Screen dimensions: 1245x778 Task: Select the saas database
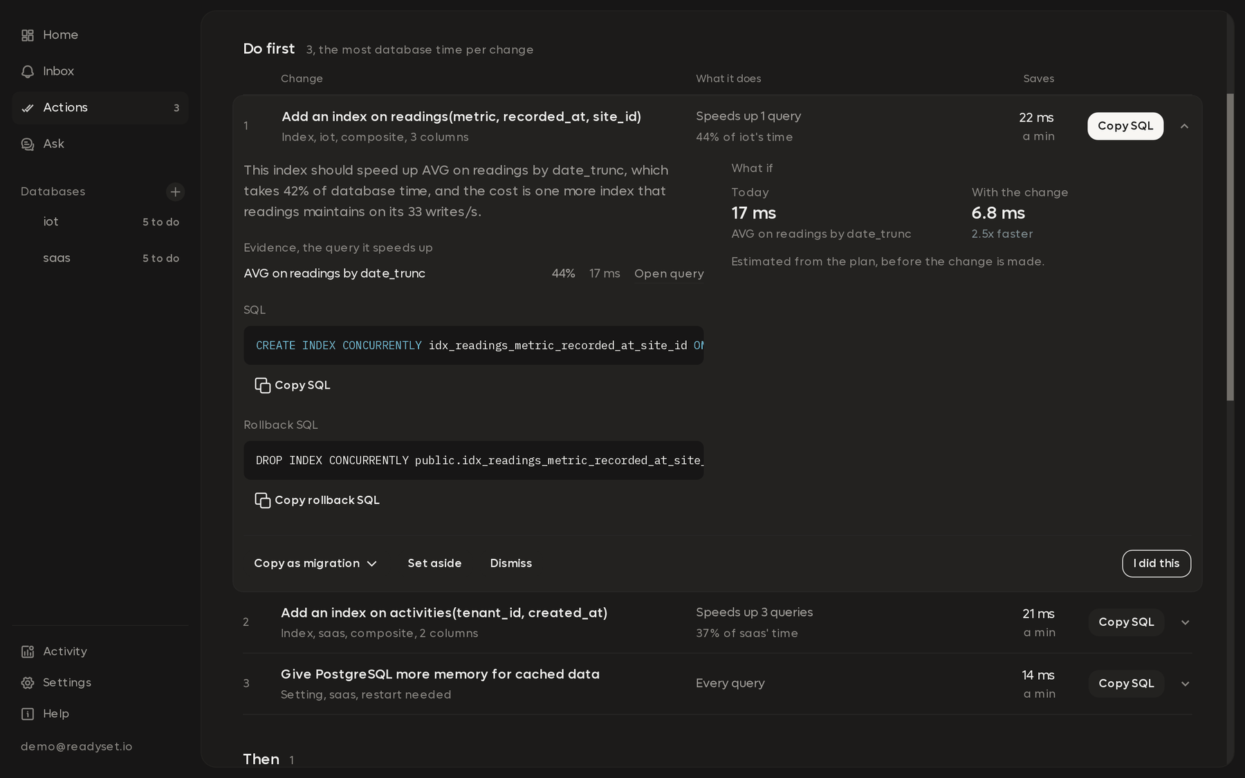[100, 258]
